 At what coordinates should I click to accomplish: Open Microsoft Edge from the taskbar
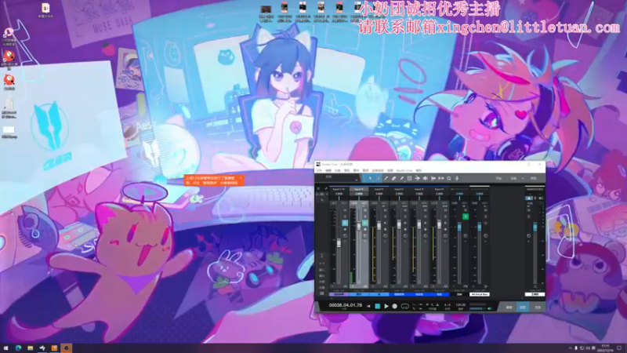pyautogui.click(x=18, y=348)
